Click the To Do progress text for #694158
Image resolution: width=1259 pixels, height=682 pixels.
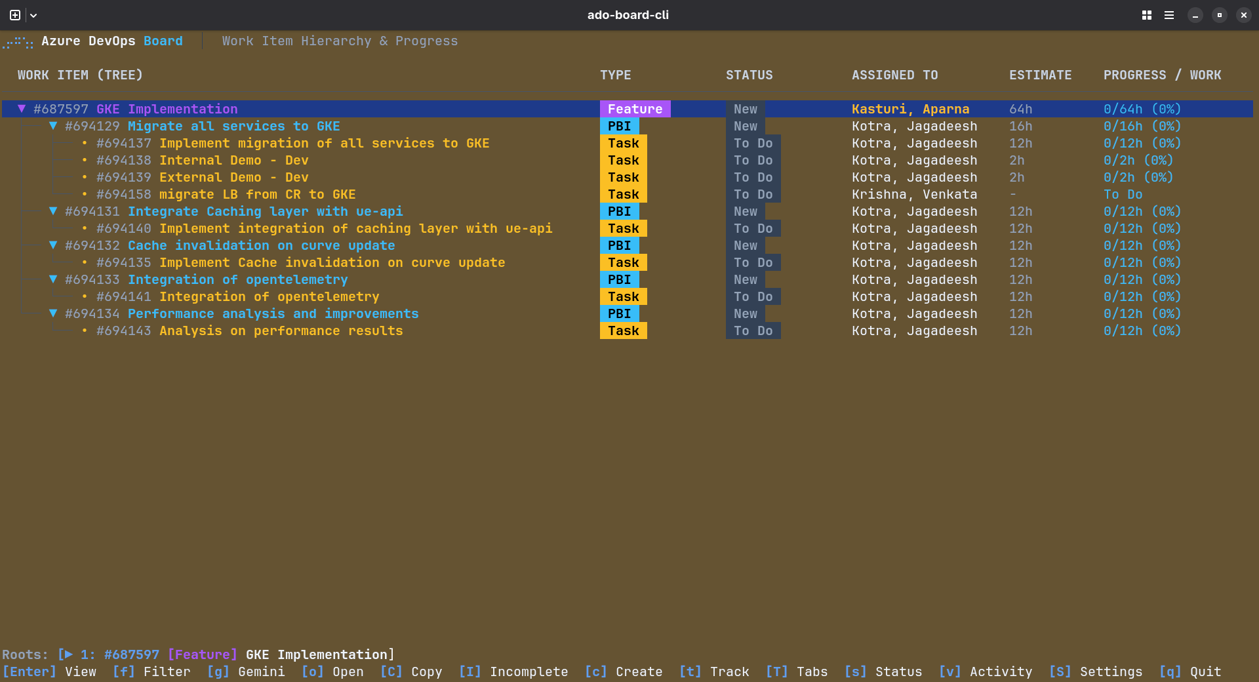click(1123, 194)
